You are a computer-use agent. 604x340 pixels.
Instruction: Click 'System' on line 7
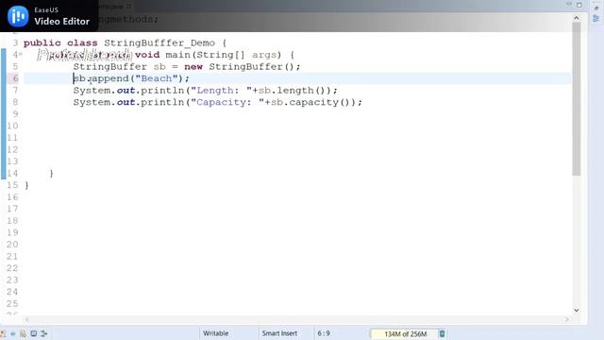tap(92, 91)
